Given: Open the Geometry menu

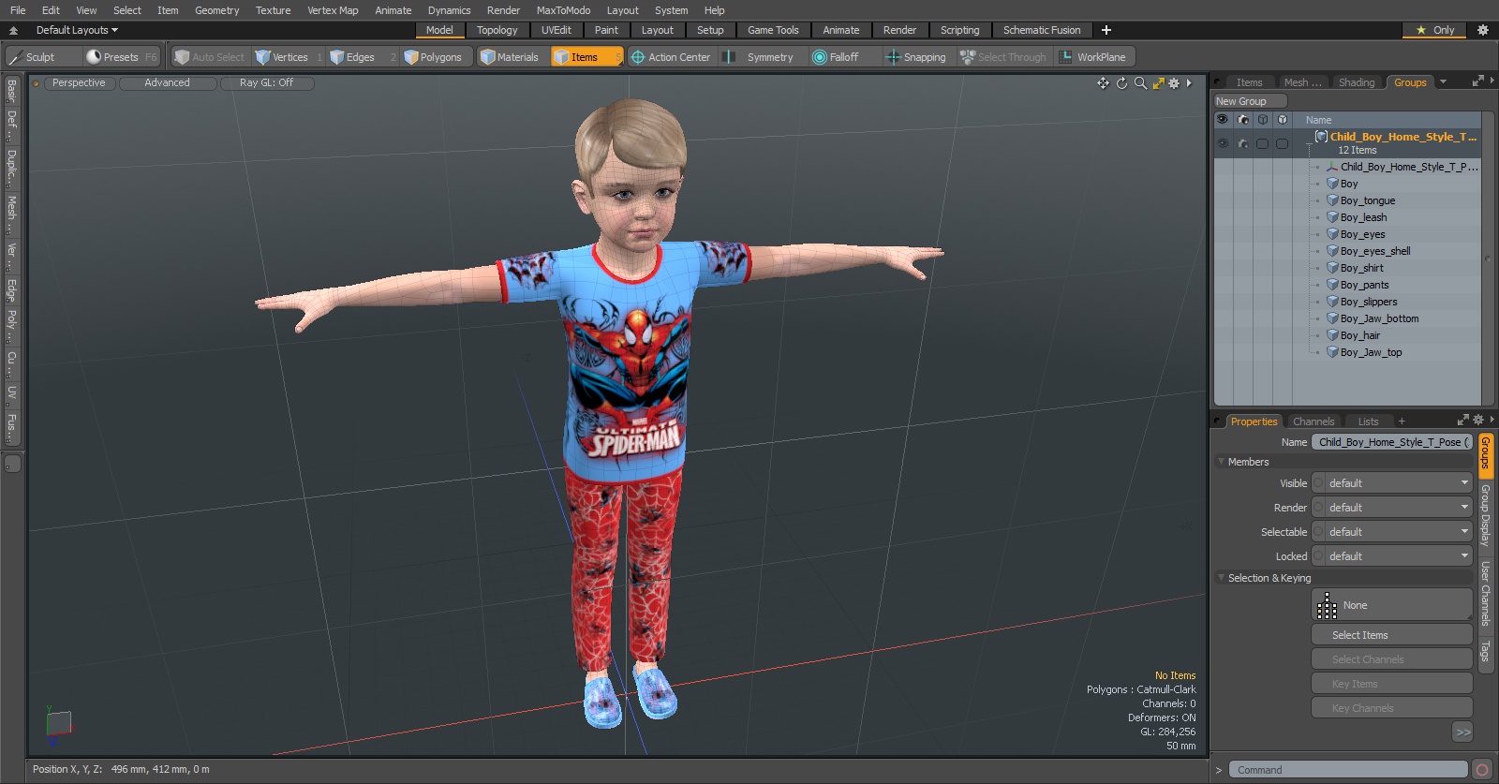Looking at the screenshot, I should tap(216, 10).
